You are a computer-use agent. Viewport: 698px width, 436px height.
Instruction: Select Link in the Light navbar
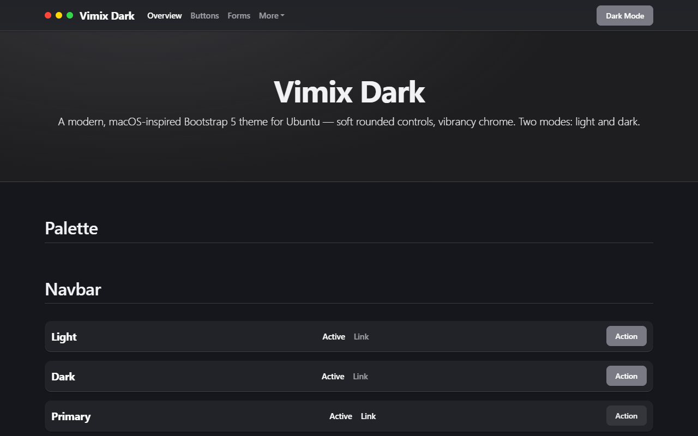pos(362,337)
